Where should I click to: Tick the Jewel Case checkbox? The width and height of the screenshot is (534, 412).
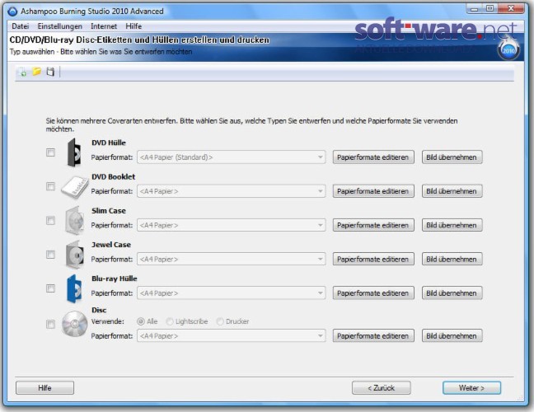pos(50,255)
